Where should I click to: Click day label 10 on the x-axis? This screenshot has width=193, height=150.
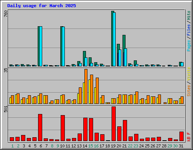tap(62, 146)
